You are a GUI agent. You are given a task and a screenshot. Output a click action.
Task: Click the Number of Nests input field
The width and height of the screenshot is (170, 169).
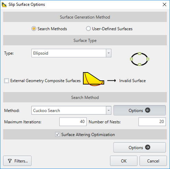pos(152,122)
